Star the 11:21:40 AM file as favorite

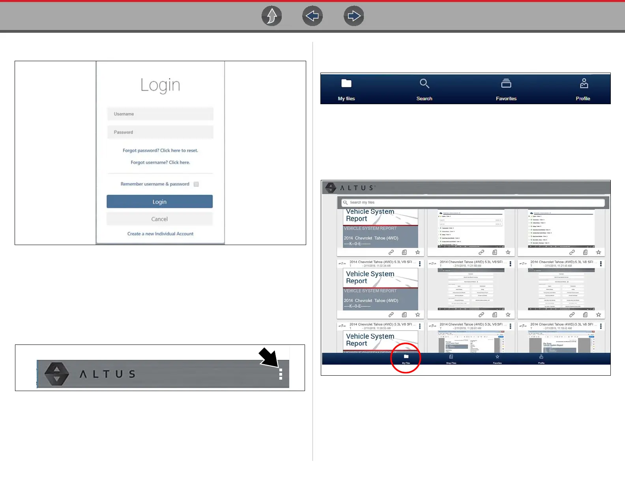(x=598, y=315)
